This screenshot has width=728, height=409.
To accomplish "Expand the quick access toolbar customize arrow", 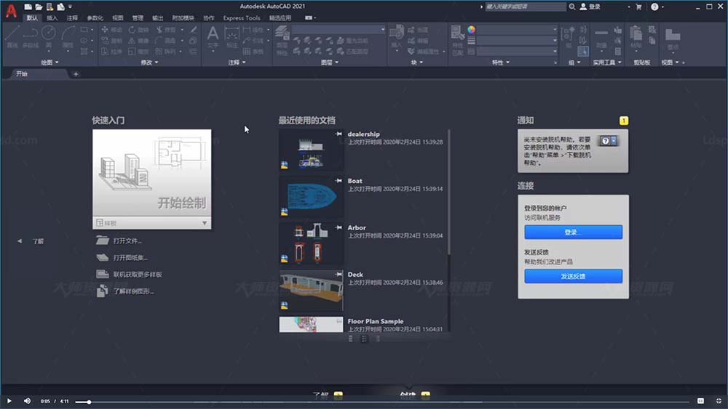I will point(70,7).
